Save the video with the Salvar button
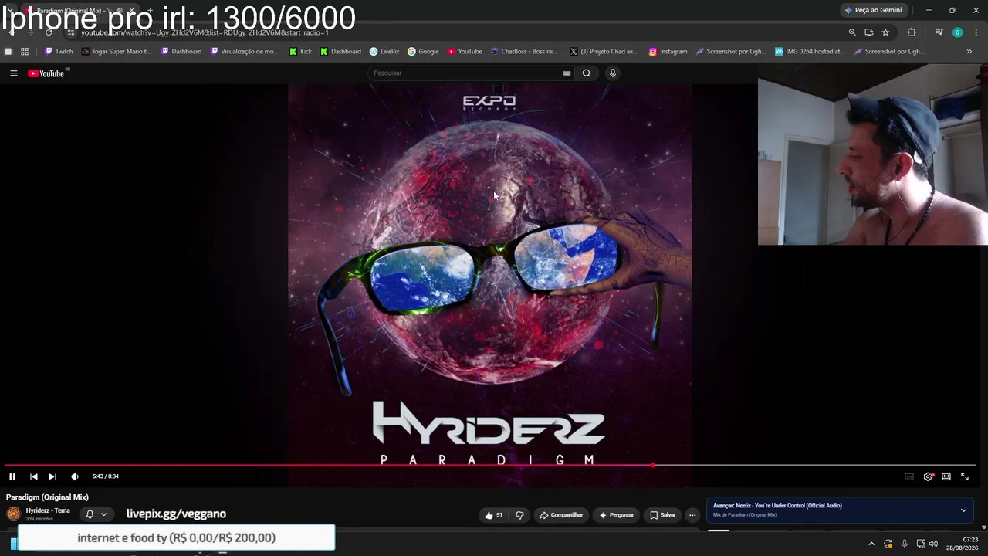 coord(663,515)
